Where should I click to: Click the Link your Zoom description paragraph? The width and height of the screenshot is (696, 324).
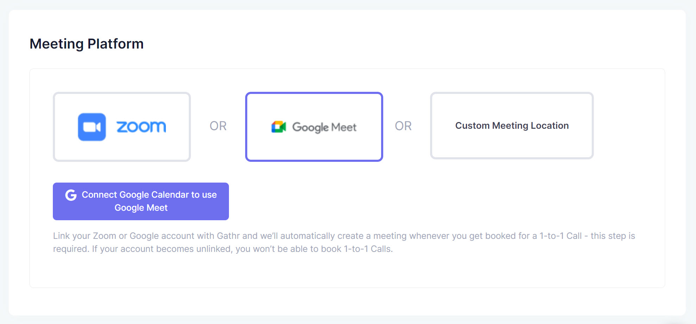344,242
